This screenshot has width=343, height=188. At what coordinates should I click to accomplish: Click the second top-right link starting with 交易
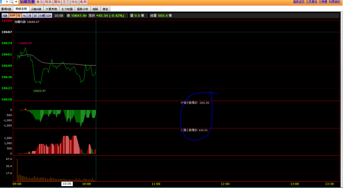coord(312,1)
